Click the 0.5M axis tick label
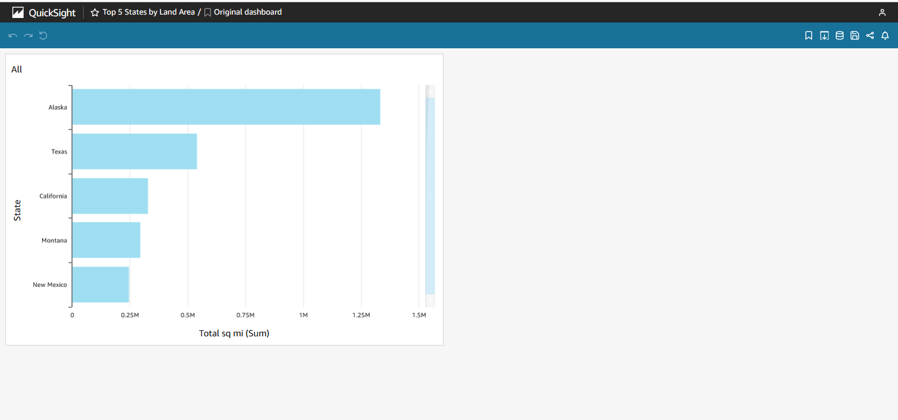The image size is (898, 420). (x=187, y=315)
